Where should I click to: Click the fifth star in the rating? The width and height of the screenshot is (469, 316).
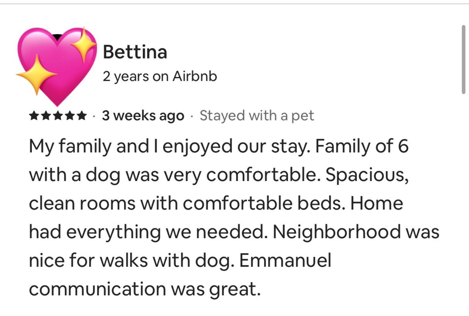[x=81, y=116]
